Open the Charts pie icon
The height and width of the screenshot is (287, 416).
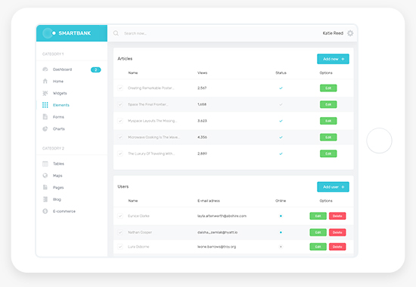pyautogui.click(x=45, y=129)
